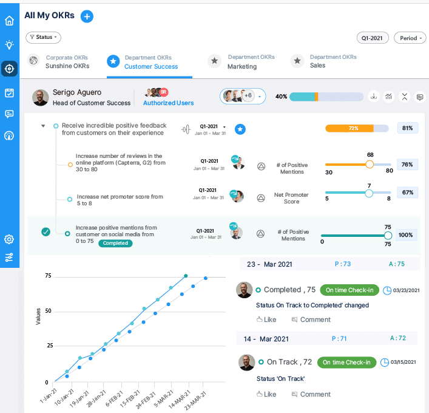Click the download icon beside the 40% progress bar
The height and width of the screenshot is (413, 429).
point(374,97)
